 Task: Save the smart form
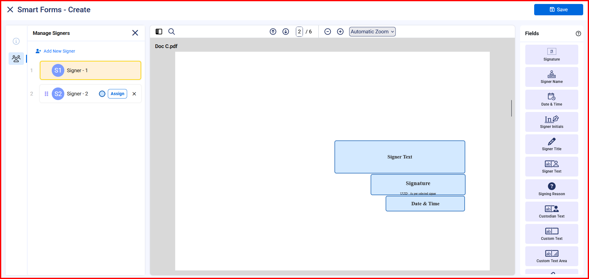click(x=558, y=9)
